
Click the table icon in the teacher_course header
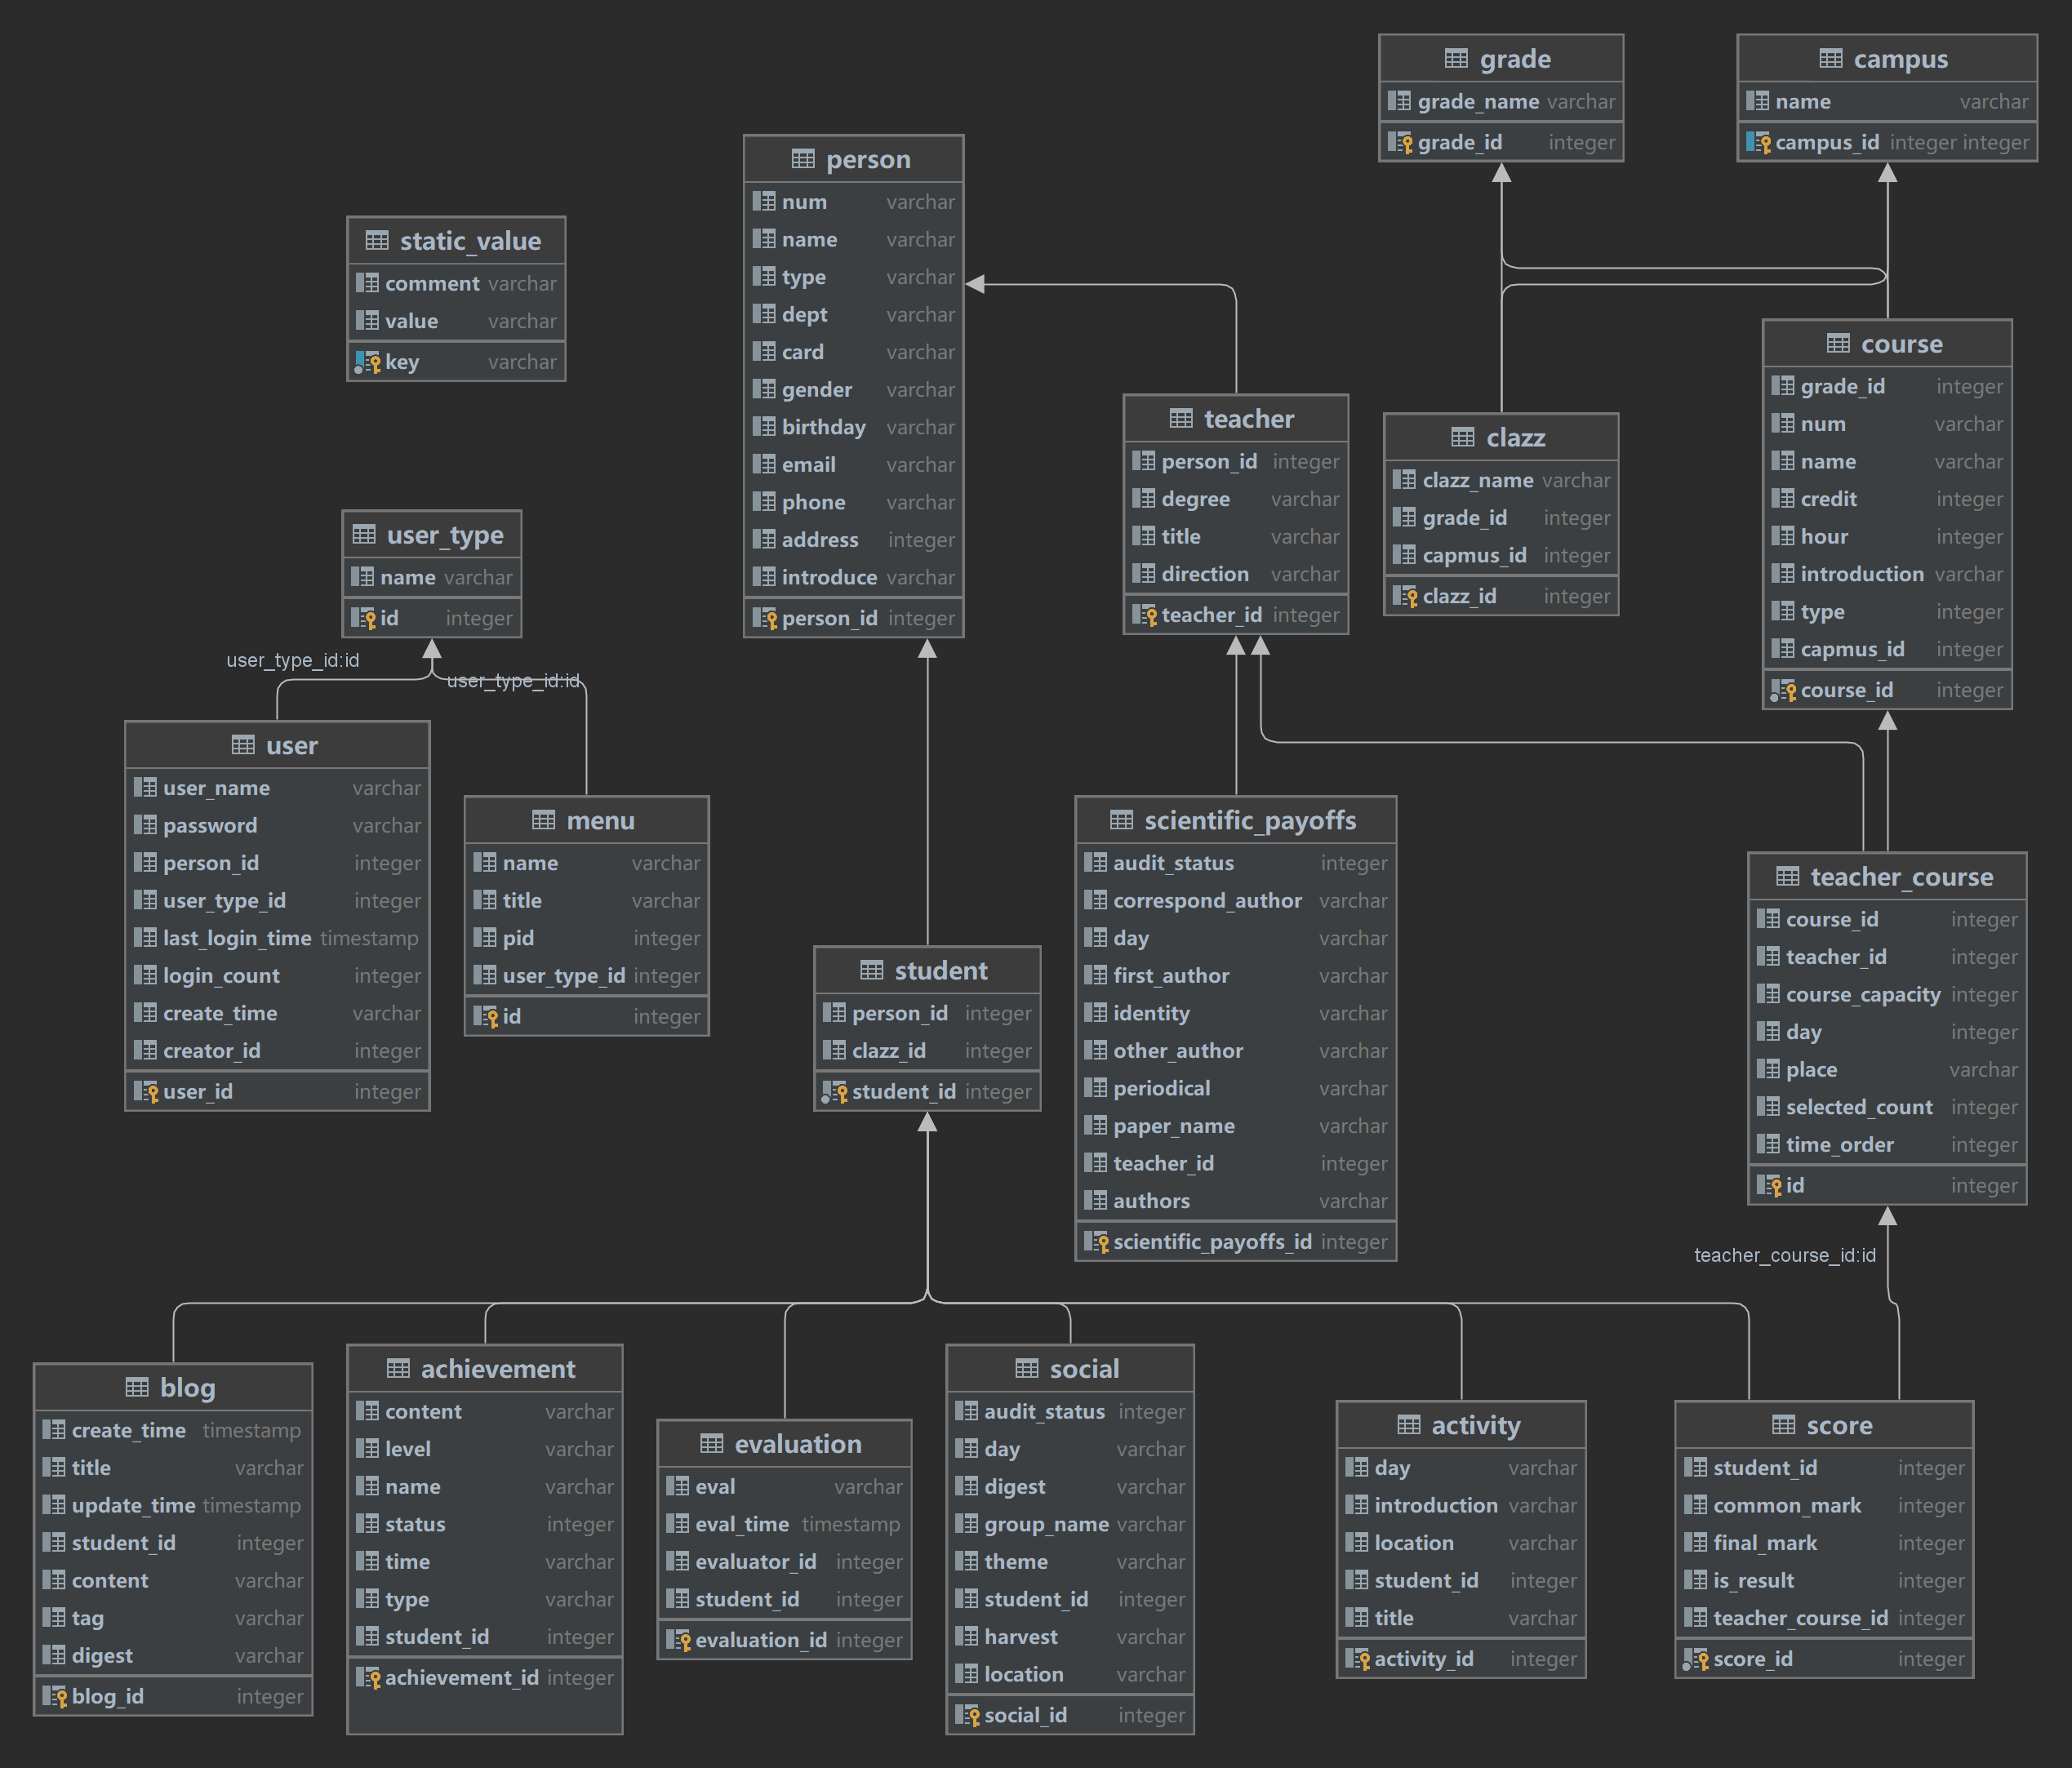coord(1788,876)
